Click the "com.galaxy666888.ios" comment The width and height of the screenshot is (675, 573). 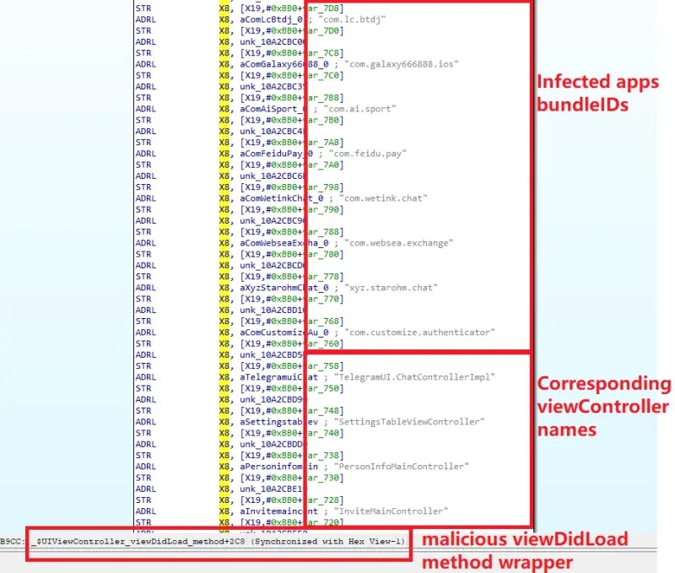tap(402, 64)
